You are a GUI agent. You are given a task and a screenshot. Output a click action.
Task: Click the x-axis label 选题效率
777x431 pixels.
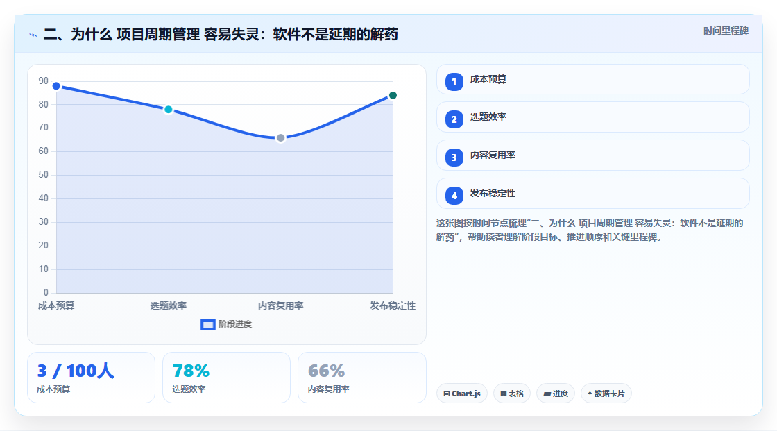coord(169,305)
